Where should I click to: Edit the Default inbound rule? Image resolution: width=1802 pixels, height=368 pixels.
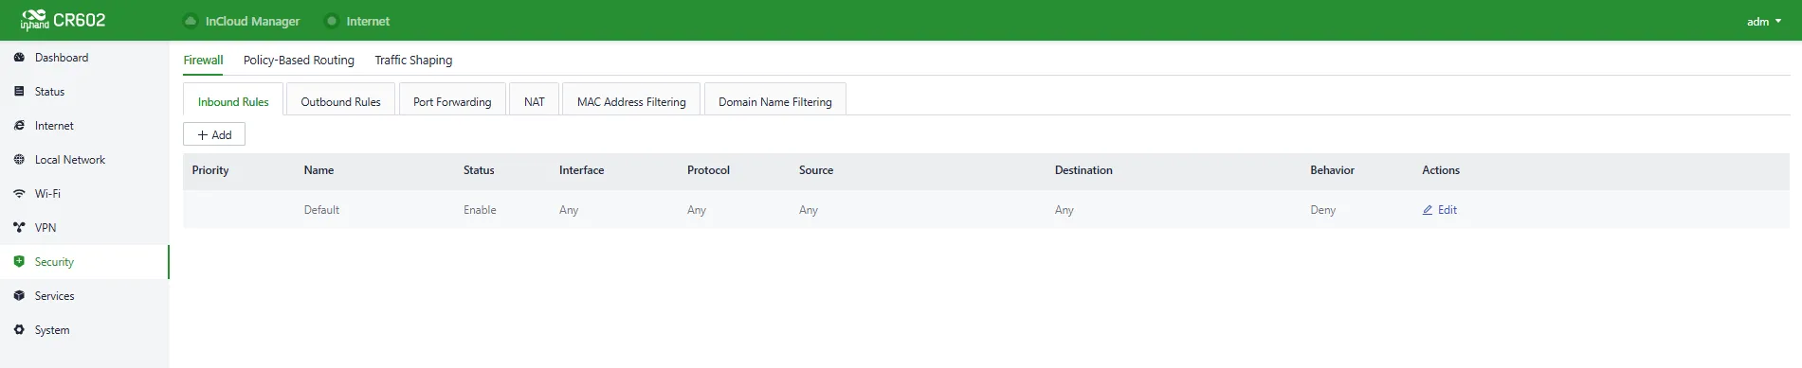pyautogui.click(x=1439, y=210)
